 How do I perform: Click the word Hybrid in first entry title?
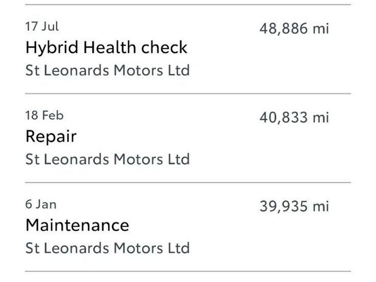point(52,48)
